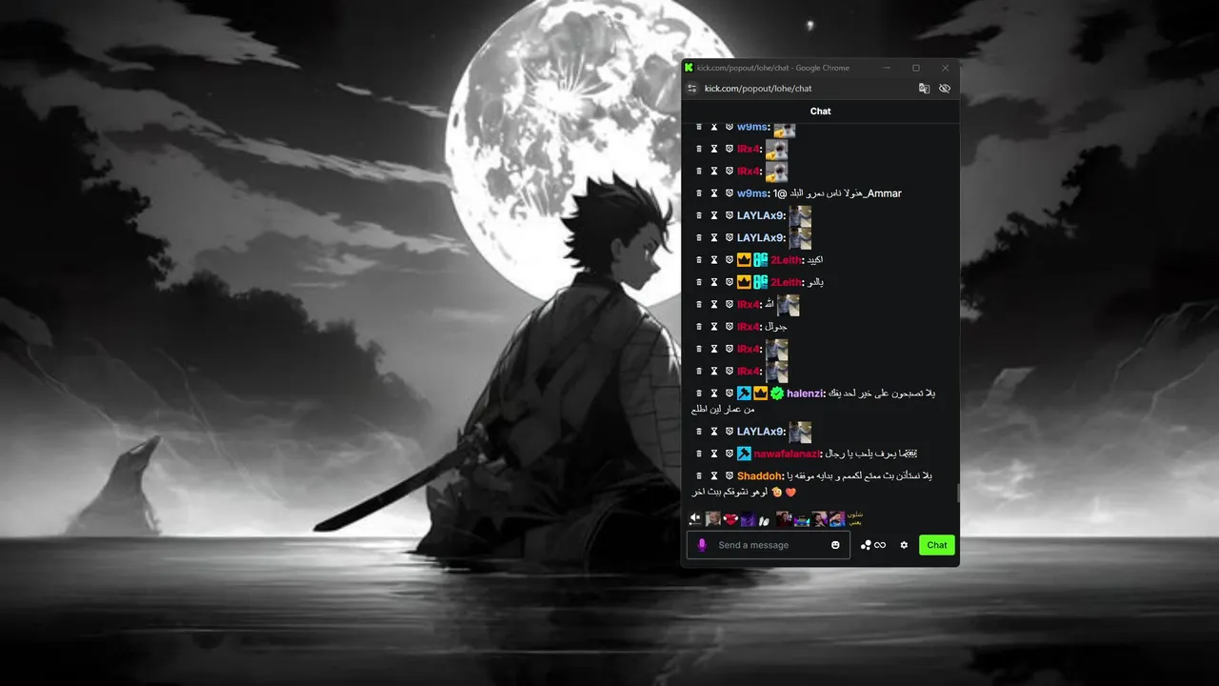Delete IRx4's الله message

[698, 305]
